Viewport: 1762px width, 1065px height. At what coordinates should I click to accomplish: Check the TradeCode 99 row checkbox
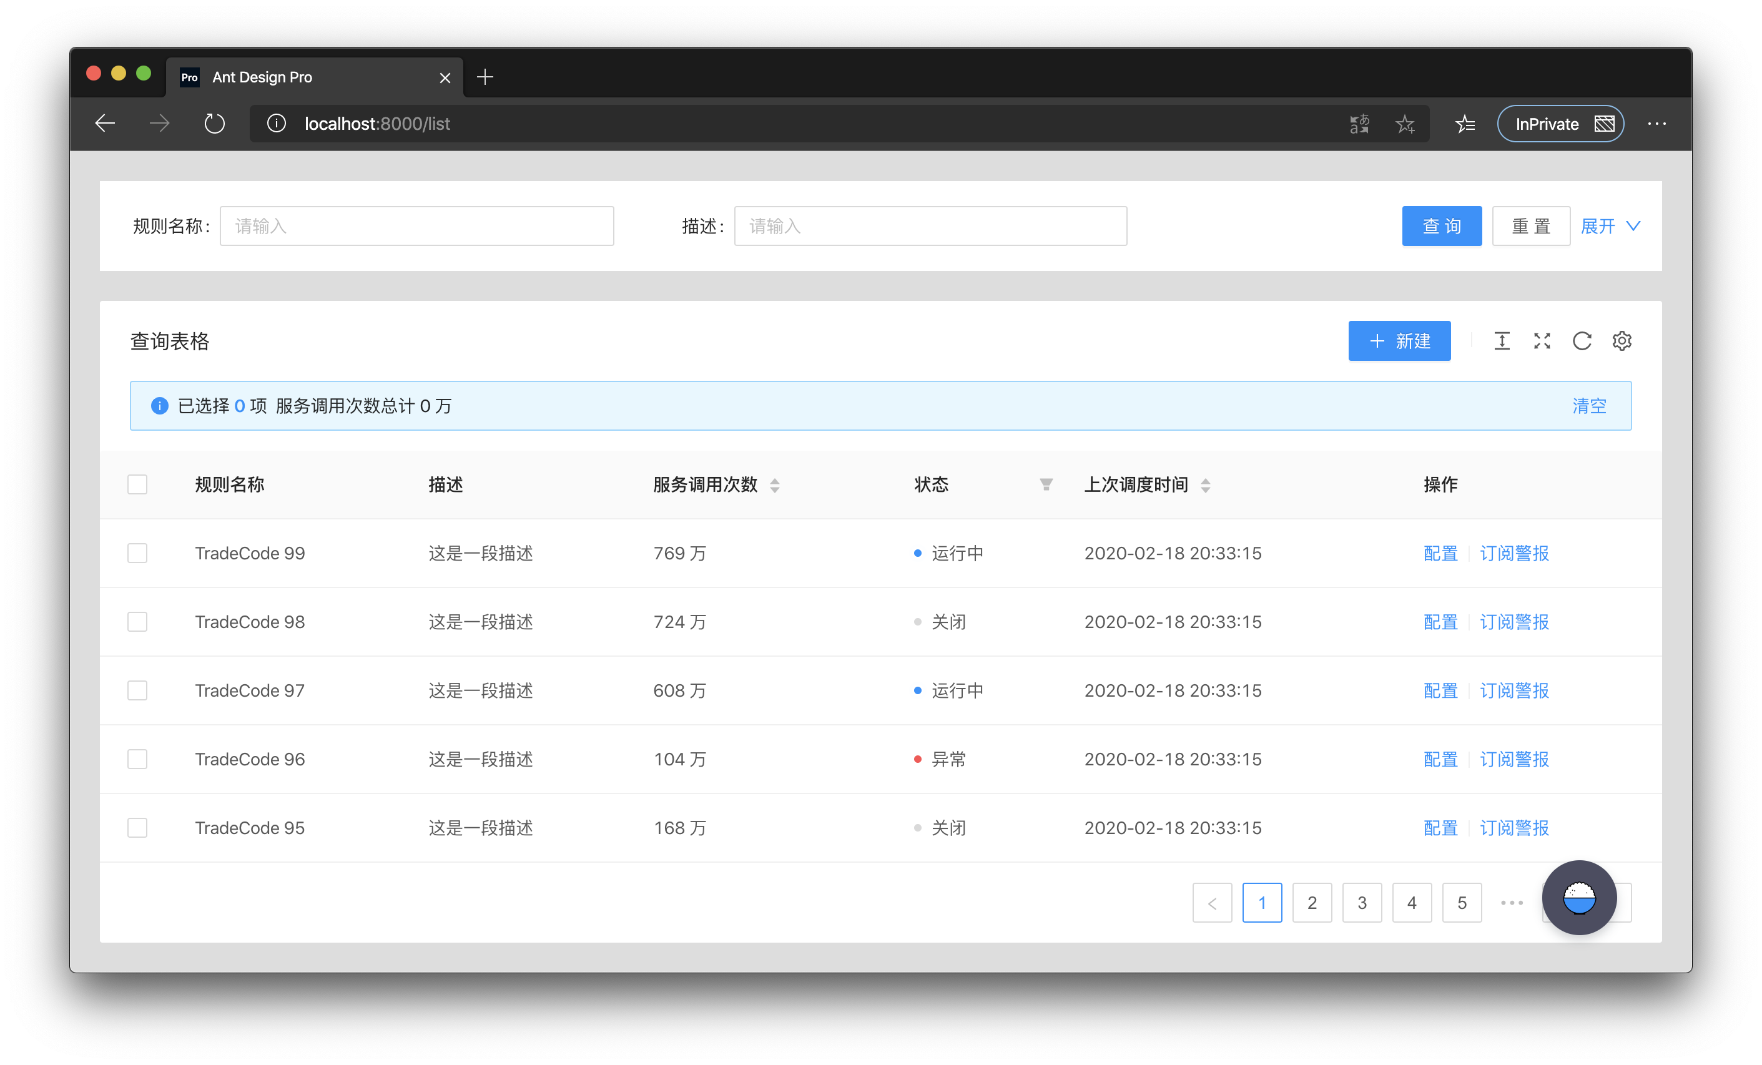(x=137, y=553)
